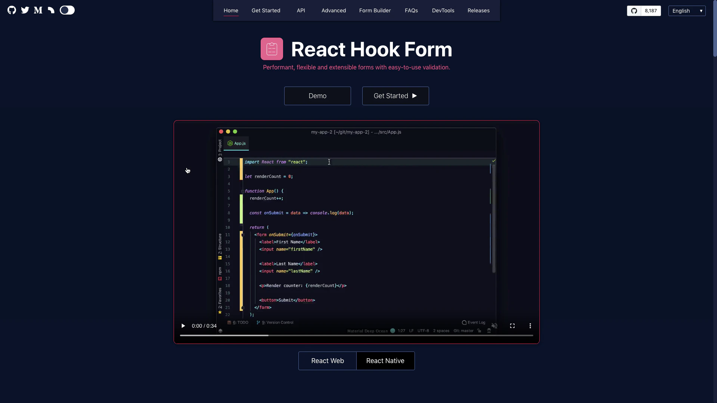Viewport: 717px width, 403px height.
Task: Click the GitHub octocat on the star badge
Action: (634, 11)
